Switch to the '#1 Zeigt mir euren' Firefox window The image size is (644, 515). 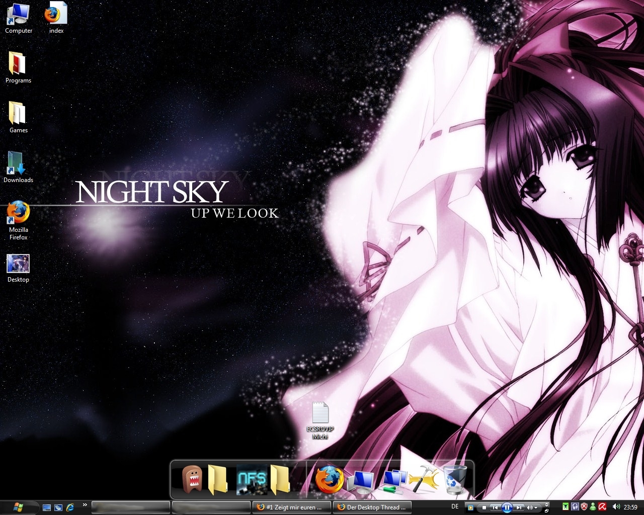point(292,507)
